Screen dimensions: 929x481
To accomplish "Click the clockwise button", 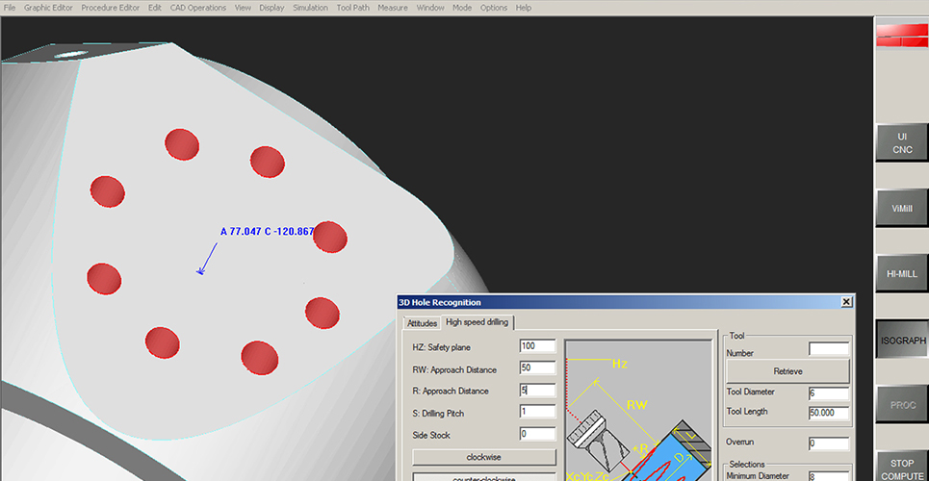I will pos(484,457).
